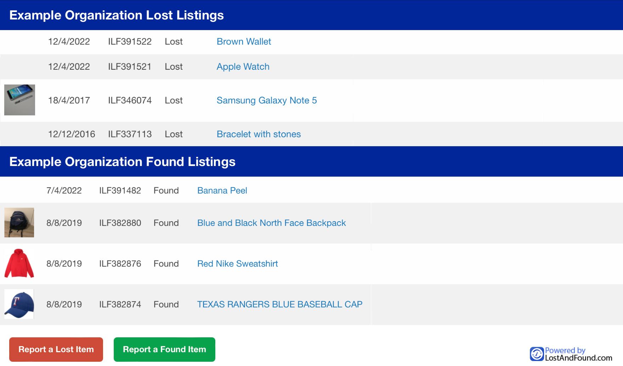
Task: Open the Samsung Galaxy Note 5 listing
Action: tap(267, 100)
